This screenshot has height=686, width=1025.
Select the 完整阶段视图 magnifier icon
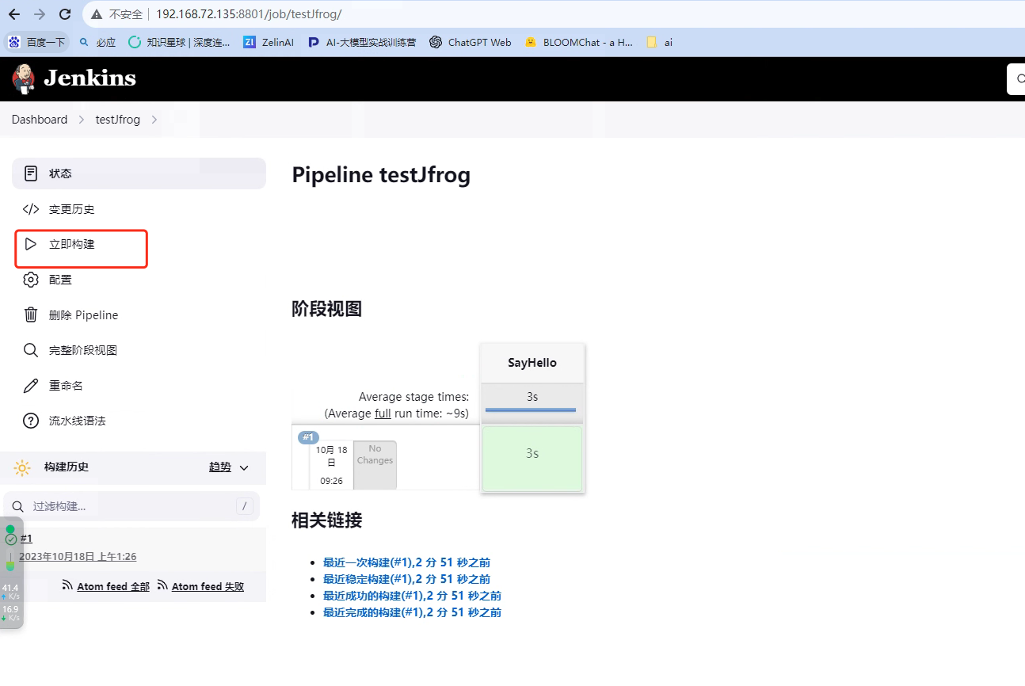[x=30, y=349]
